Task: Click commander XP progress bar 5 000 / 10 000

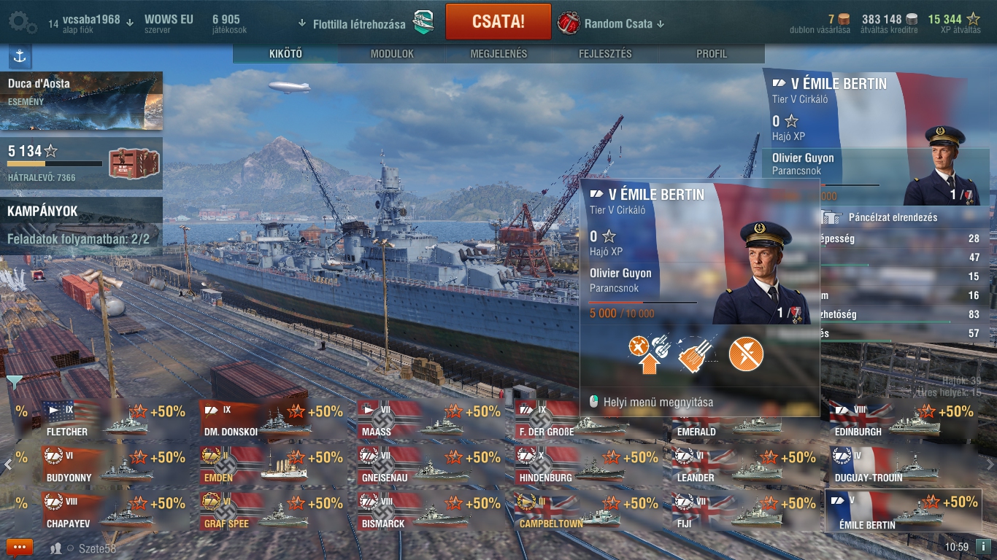Action: click(x=643, y=302)
